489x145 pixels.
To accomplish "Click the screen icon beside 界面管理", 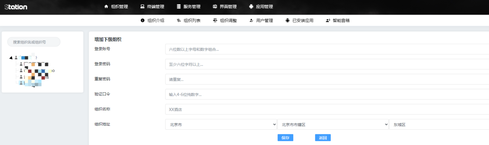I will (215, 7).
